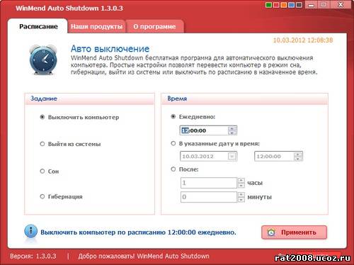The height and width of the screenshot is (265, 354).
Task: Select the orange theme color square
Action: click(x=284, y=5)
